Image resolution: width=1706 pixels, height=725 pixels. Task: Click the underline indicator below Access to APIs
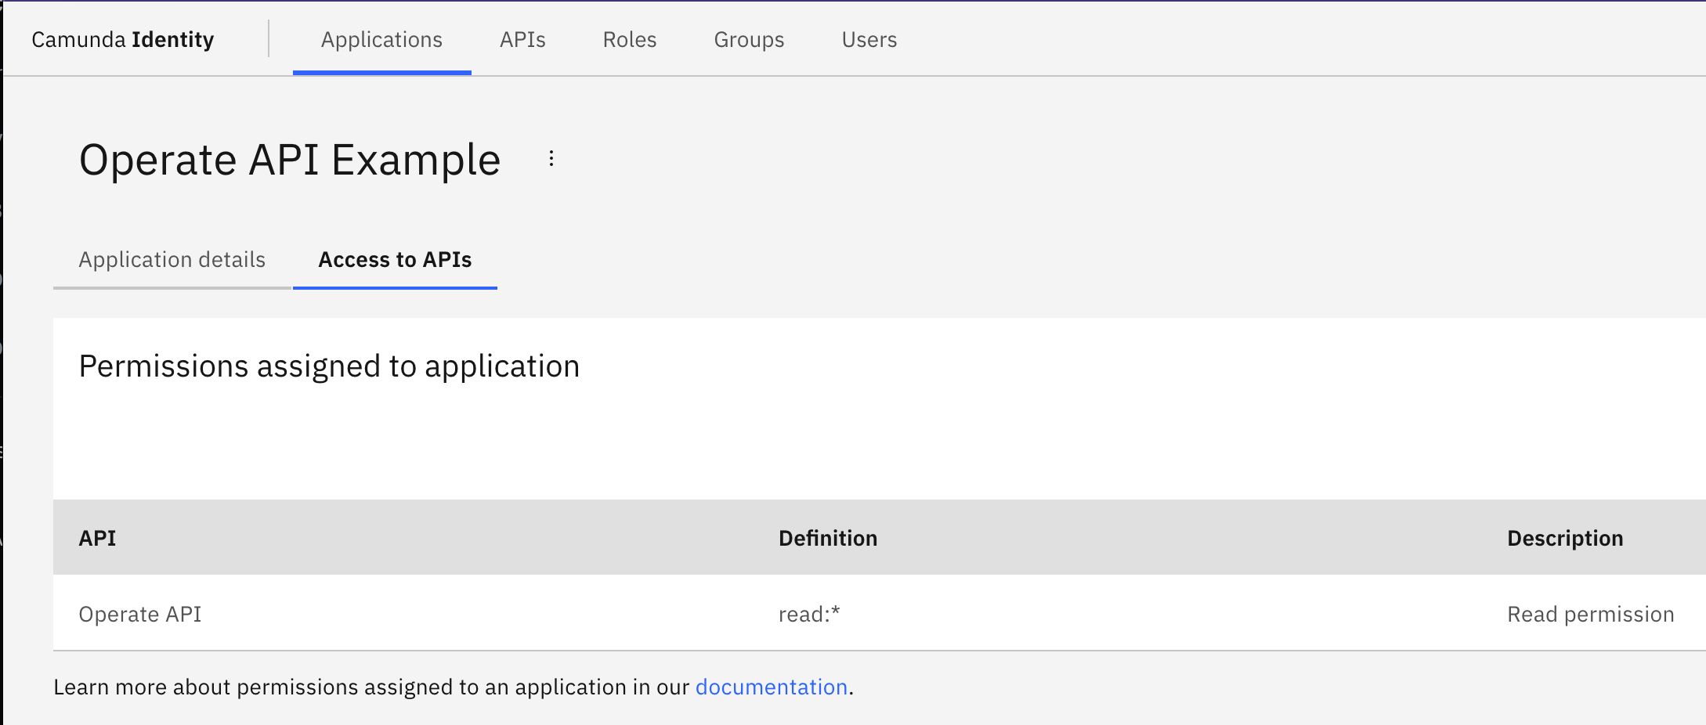point(394,288)
